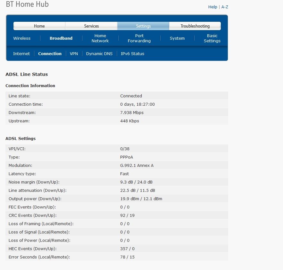Select Error Seconds value 78 / 15
This screenshot has height=270, width=283.
(x=127, y=257)
